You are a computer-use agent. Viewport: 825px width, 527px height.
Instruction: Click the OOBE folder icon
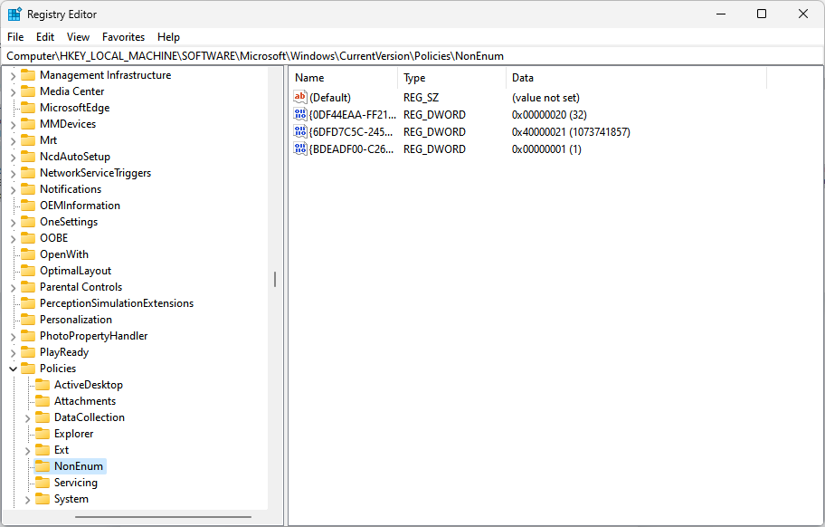coord(28,238)
